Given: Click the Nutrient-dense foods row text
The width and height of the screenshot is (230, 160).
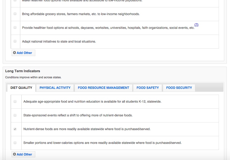Looking at the screenshot, I should pos(87,129).
